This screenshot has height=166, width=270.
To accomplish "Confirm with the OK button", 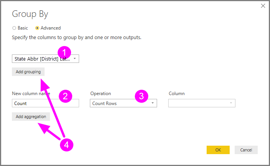I will [x=218, y=150].
